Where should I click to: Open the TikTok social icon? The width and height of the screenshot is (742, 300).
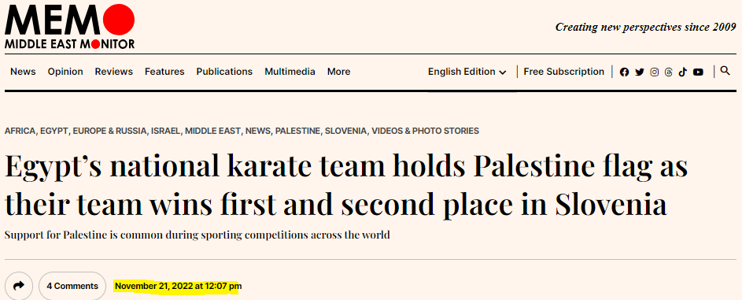[682, 72]
